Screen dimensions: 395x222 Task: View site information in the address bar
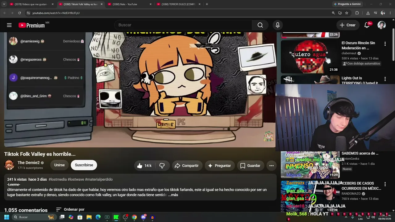[28, 13]
